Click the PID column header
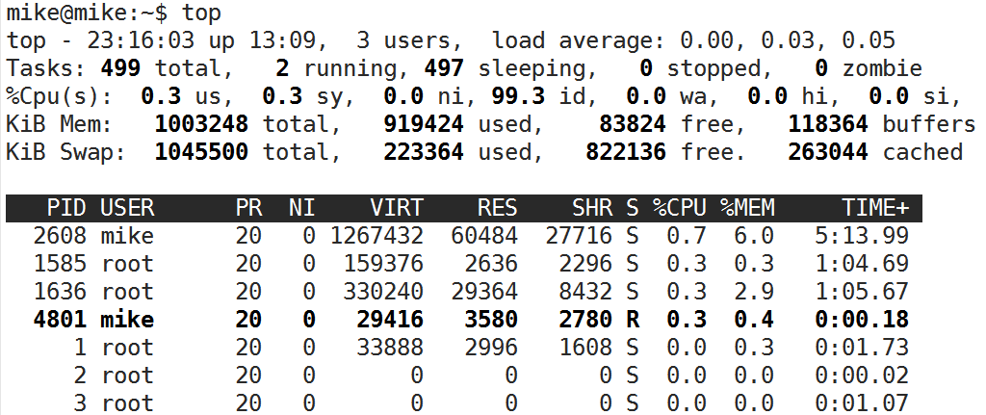986x415 pixels. [x=66, y=208]
